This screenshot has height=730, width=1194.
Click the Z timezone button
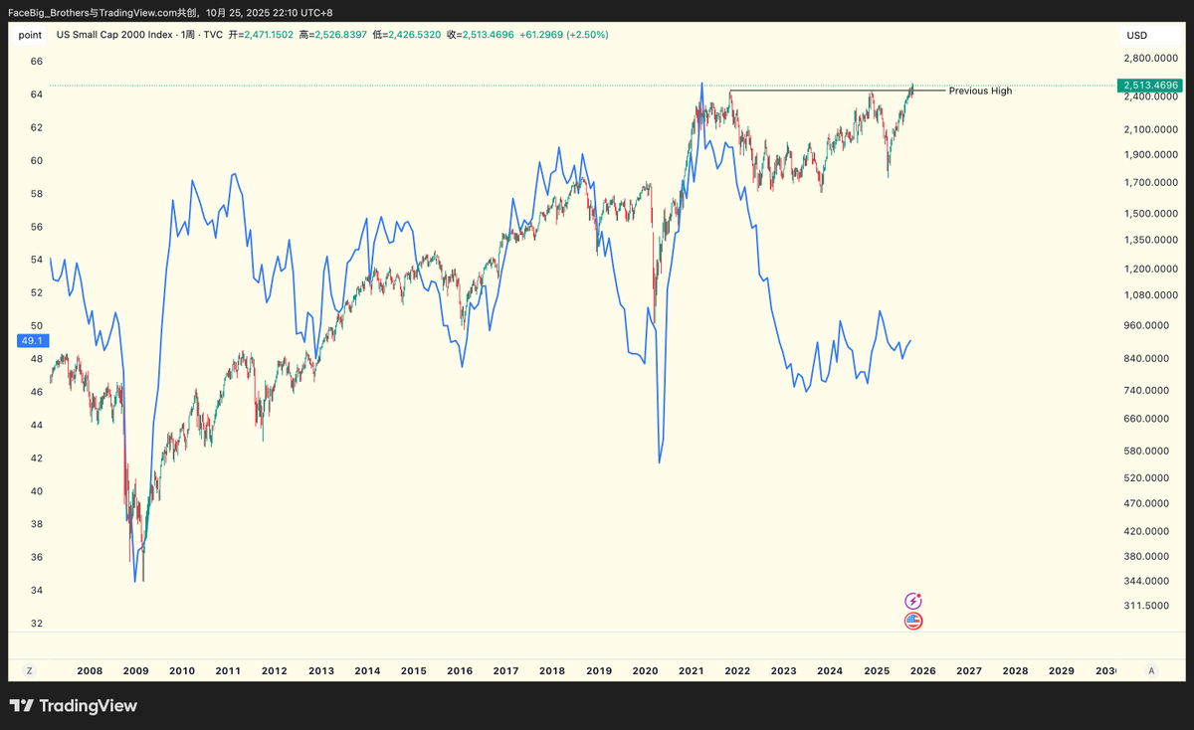pos(30,670)
